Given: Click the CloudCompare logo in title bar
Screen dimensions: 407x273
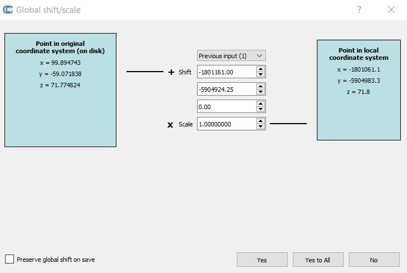Looking at the screenshot, I should (8, 10).
